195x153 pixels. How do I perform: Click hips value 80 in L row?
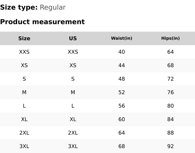(170, 106)
